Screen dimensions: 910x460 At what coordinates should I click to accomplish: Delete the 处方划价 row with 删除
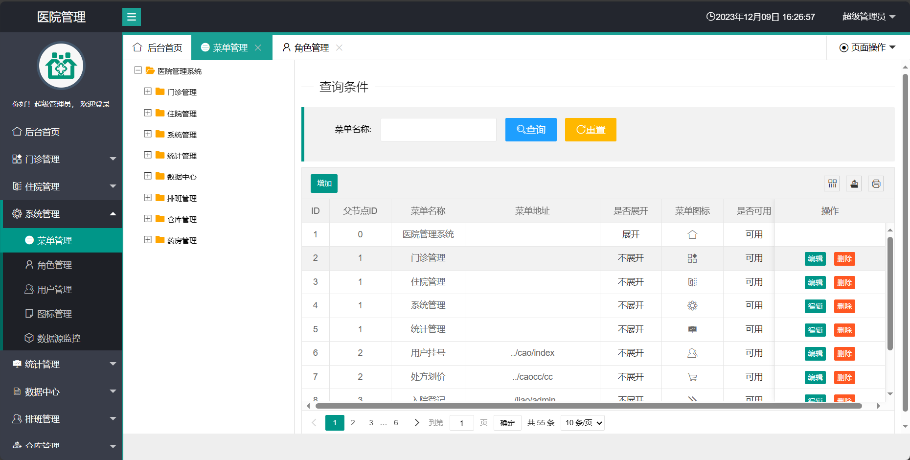[844, 377]
